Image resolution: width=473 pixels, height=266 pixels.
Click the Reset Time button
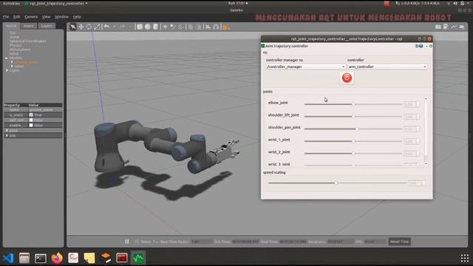pyautogui.click(x=399, y=242)
